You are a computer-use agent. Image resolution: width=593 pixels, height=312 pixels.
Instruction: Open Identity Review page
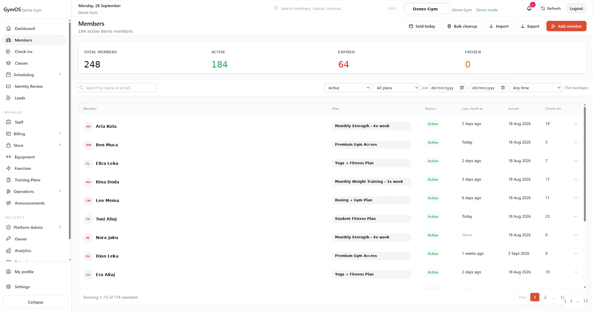pyautogui.click(x=34, y=86)
